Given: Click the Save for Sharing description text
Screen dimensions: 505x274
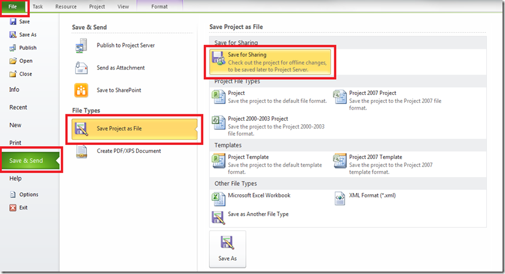Looking at the screenshot, I should [x=277, y=66].
